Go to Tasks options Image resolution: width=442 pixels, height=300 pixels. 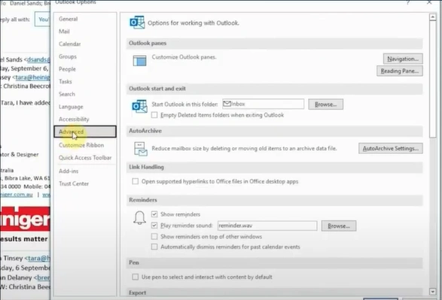tap(85, 81)
